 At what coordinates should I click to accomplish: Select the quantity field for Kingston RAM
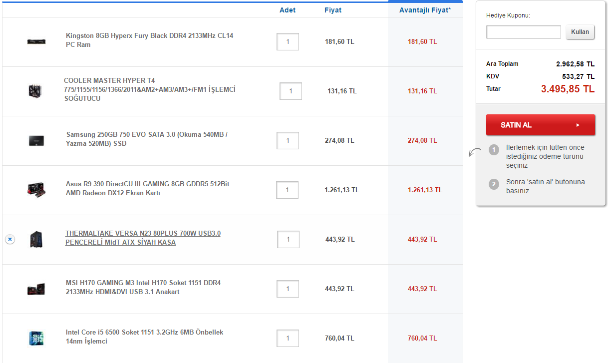click(x=288, y=41)
